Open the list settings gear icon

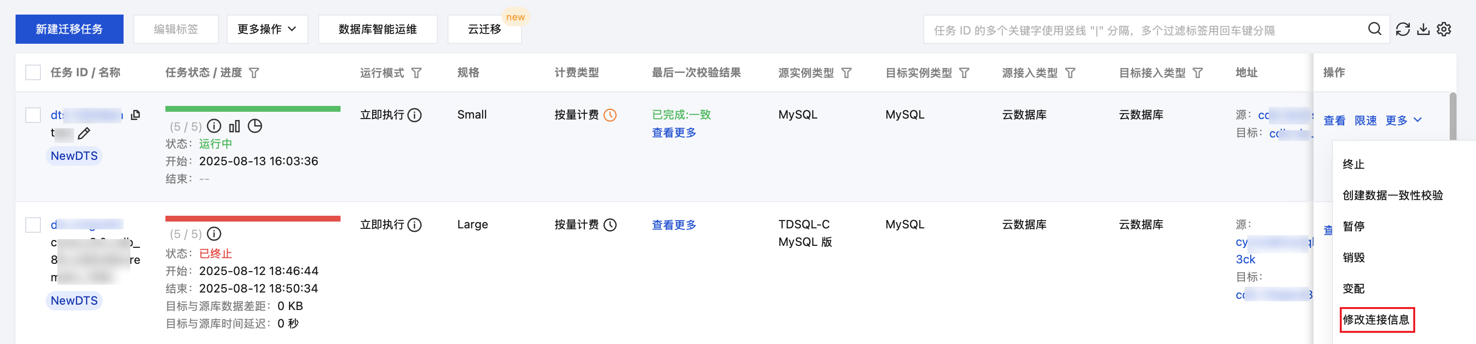(1444, 29)
